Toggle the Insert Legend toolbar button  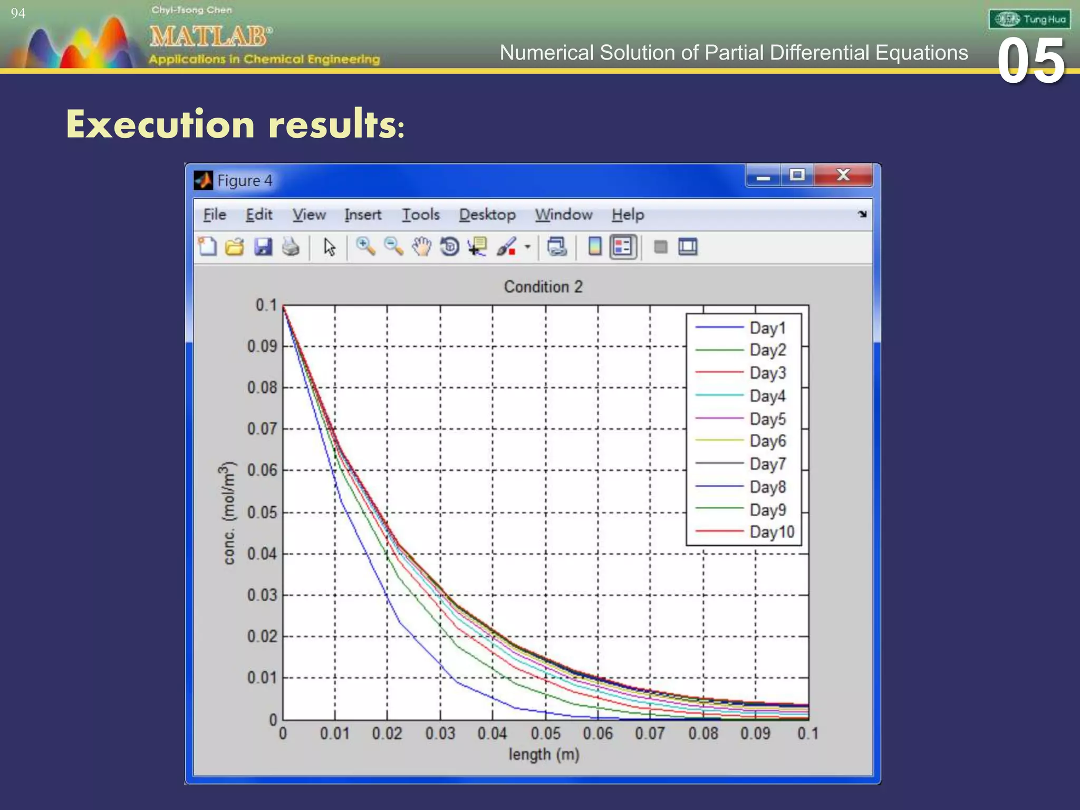click(x=623, y=246)
